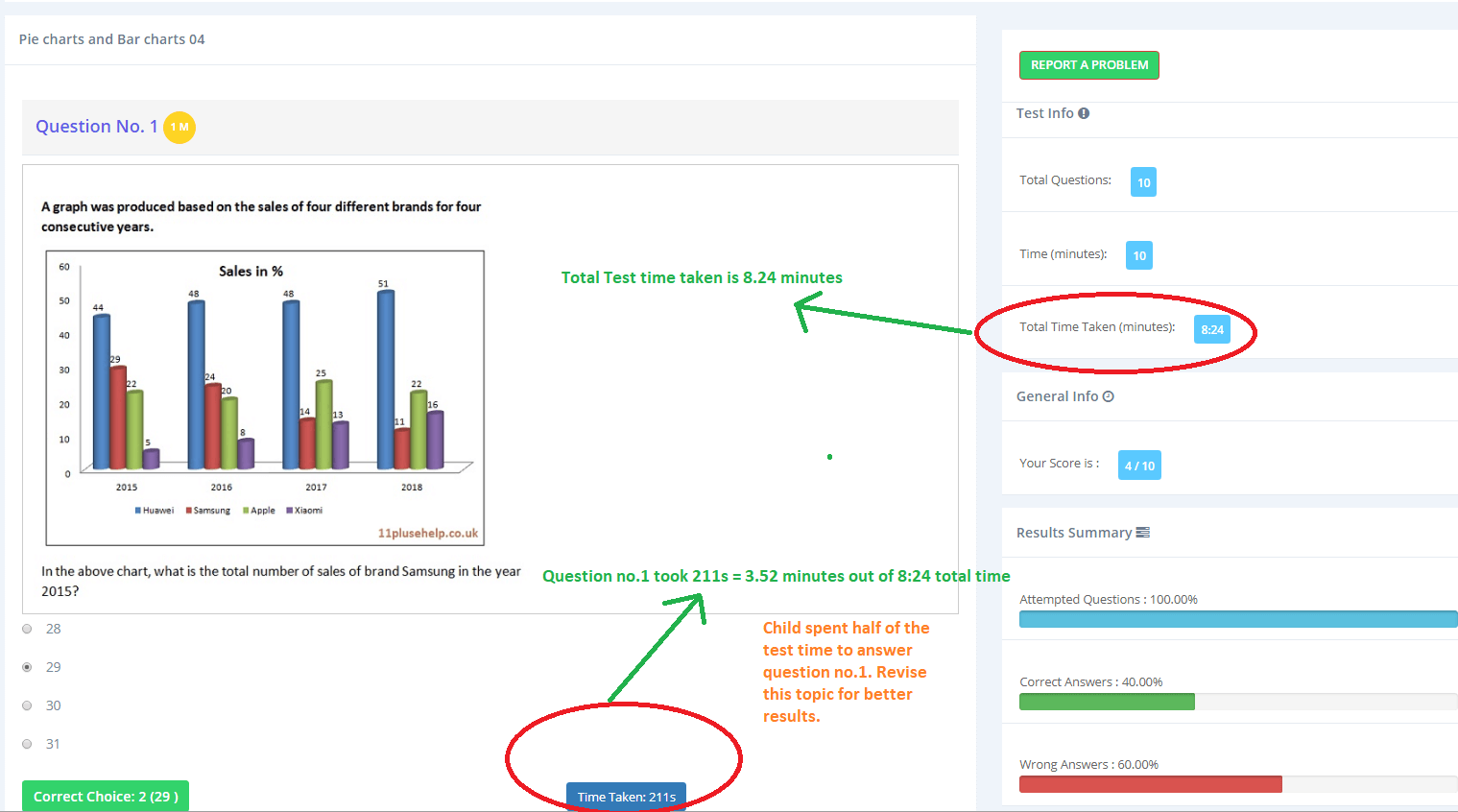Click the Question No. 1 heading
This screenshot has height=812, width=1458.
(x=96, y=127)
